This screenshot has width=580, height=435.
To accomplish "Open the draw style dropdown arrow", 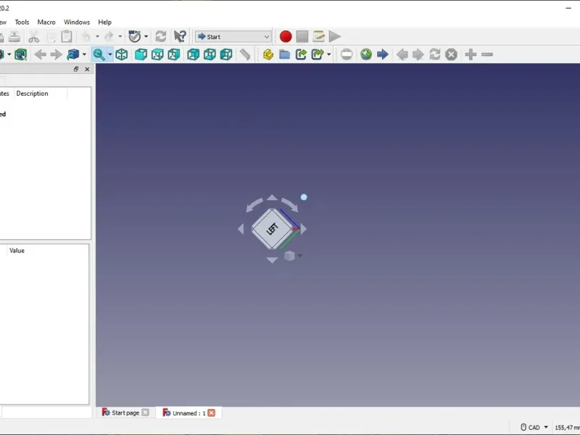I will coord(9,55).
